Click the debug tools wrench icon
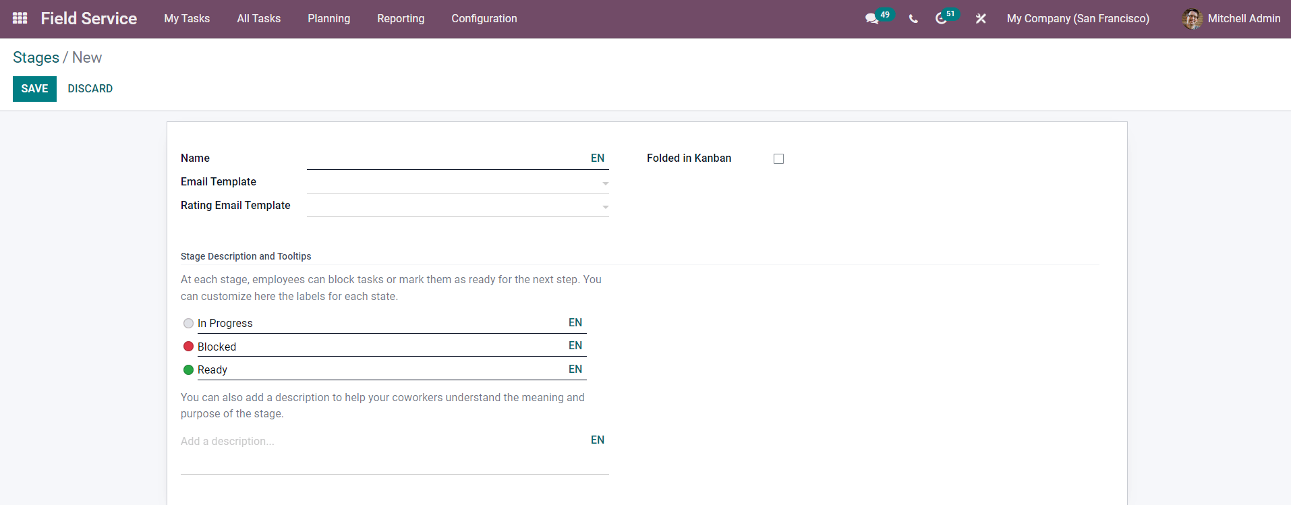 (x=981, y=19)
